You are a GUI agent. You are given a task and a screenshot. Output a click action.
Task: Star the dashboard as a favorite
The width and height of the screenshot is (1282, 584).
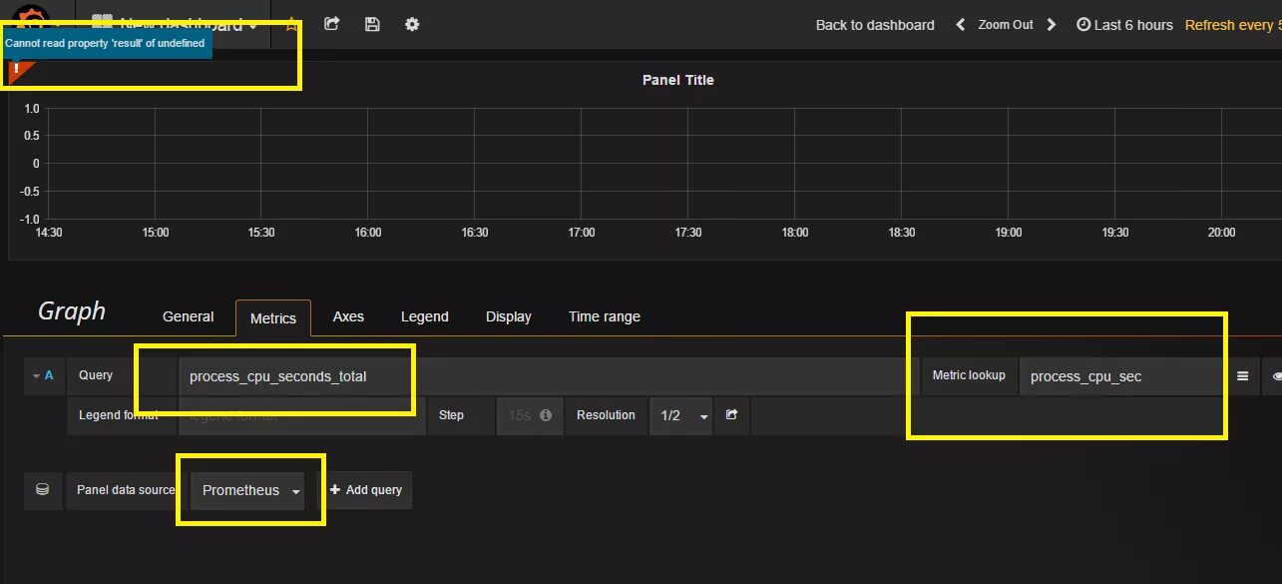[289, 24]
